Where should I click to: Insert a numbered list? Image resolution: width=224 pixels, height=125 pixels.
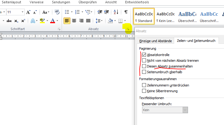click(77, 12)
